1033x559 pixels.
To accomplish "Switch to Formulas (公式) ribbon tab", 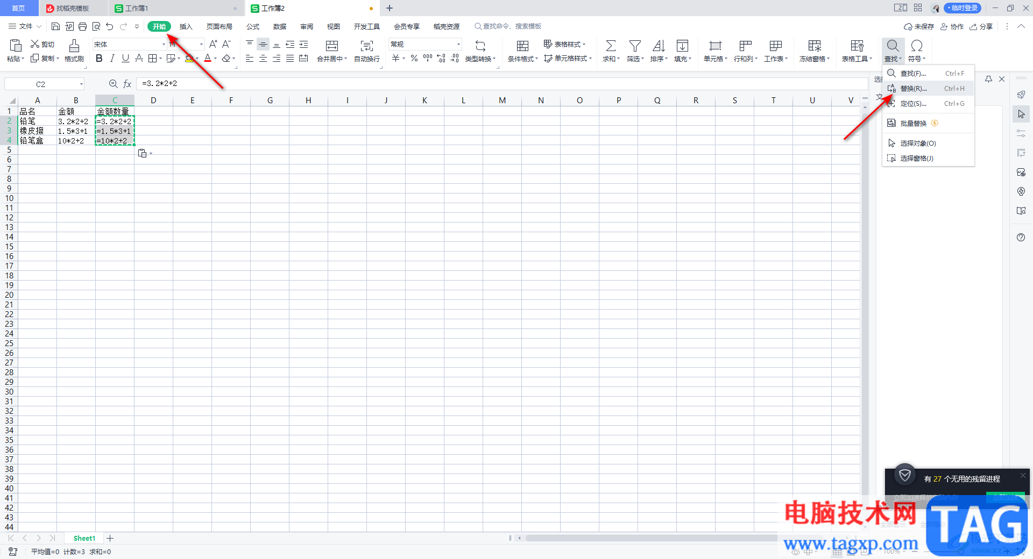I will click(x=253, y=27).
